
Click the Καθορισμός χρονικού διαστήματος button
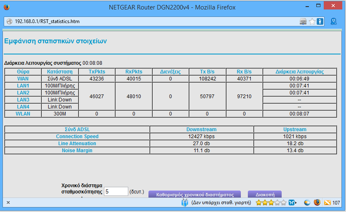point(195,194)
